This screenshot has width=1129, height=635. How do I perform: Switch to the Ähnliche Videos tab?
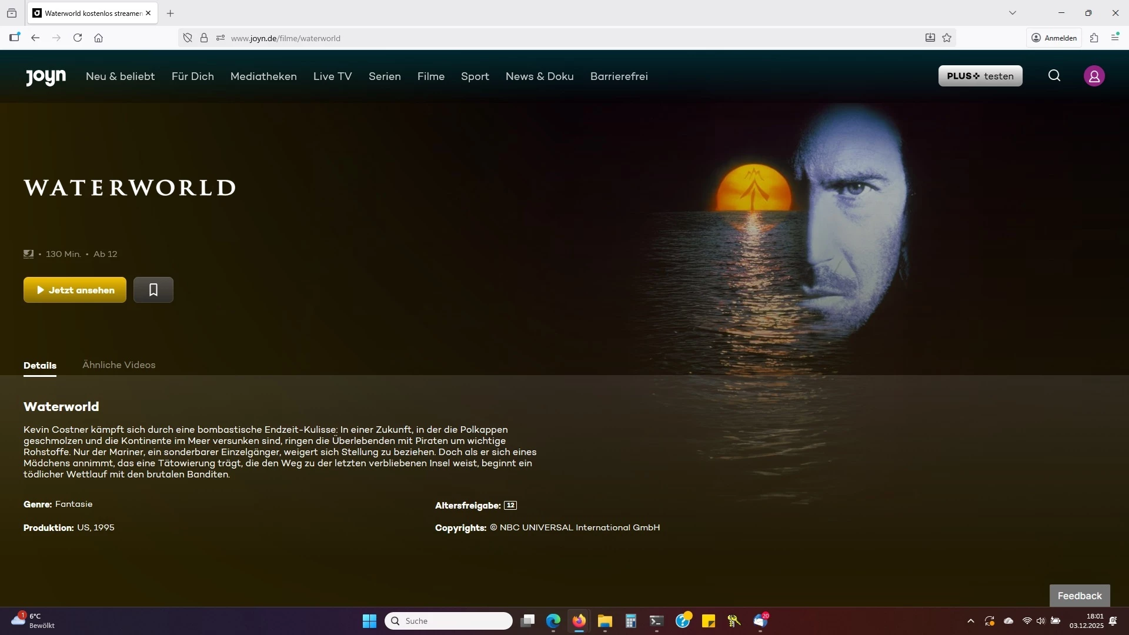pyautogui.click(x=119, y=365)
